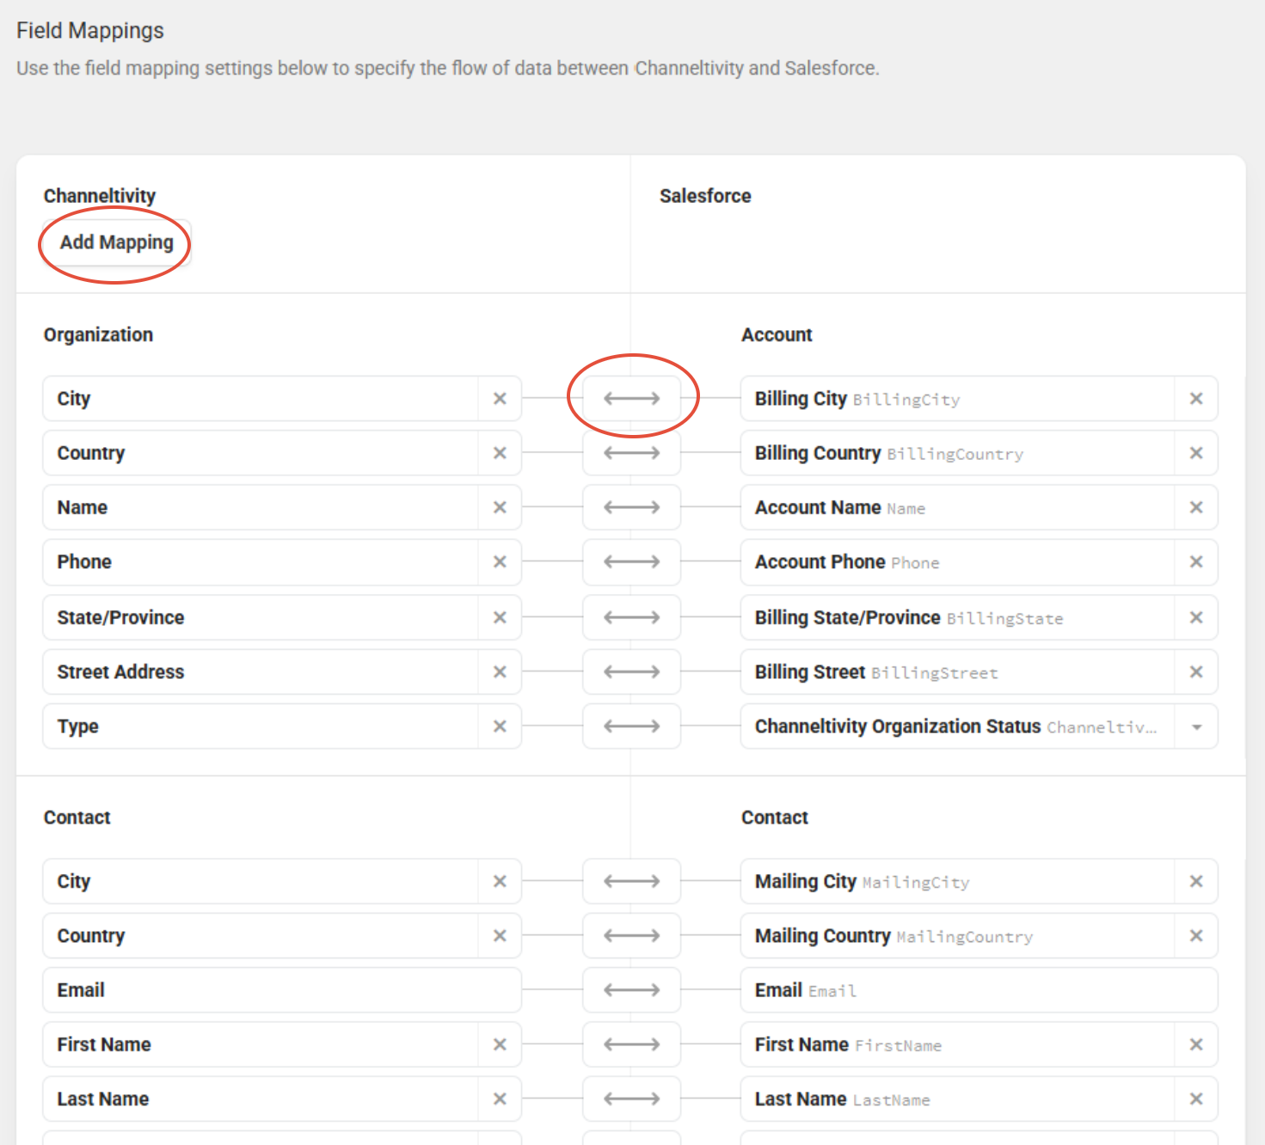Change sync direction for Name to Account Name
This screenshot has width=1265, height=1145.
631,507
